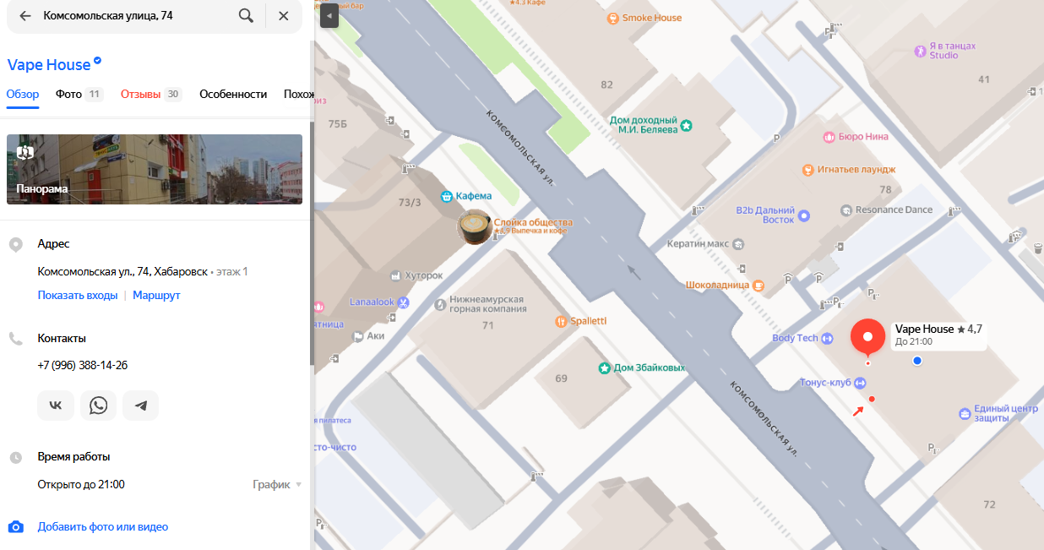
Task: Click the back arrow in search bar
Action: click(25, 16)
